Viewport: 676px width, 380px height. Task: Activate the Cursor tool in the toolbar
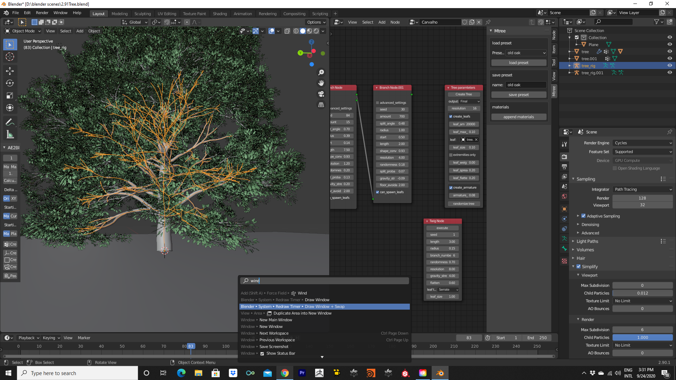(x=10, y=56)
